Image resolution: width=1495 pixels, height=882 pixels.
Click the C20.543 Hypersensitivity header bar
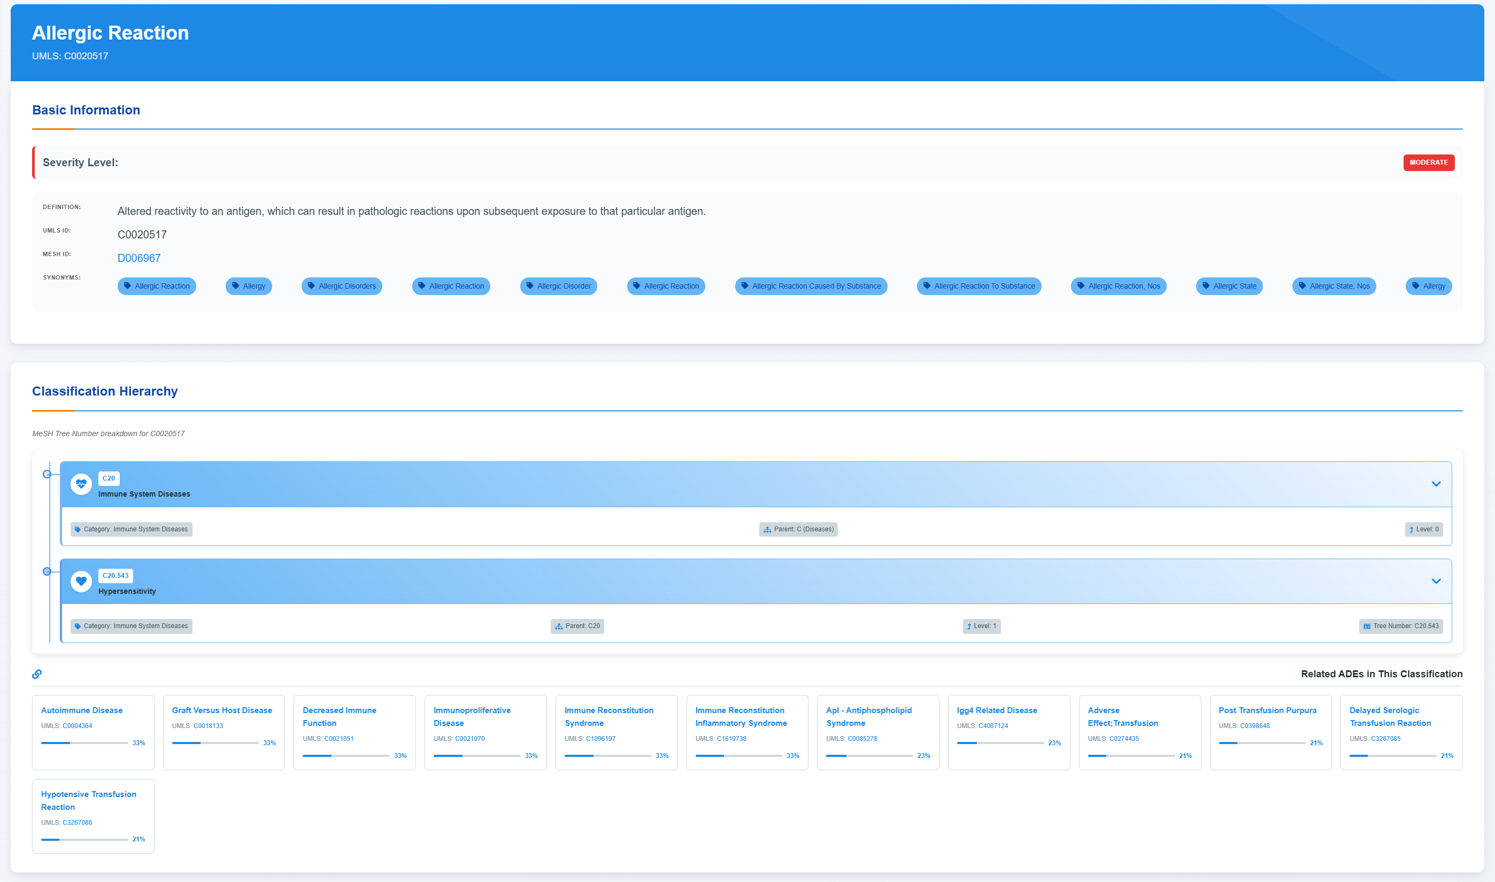713,581
